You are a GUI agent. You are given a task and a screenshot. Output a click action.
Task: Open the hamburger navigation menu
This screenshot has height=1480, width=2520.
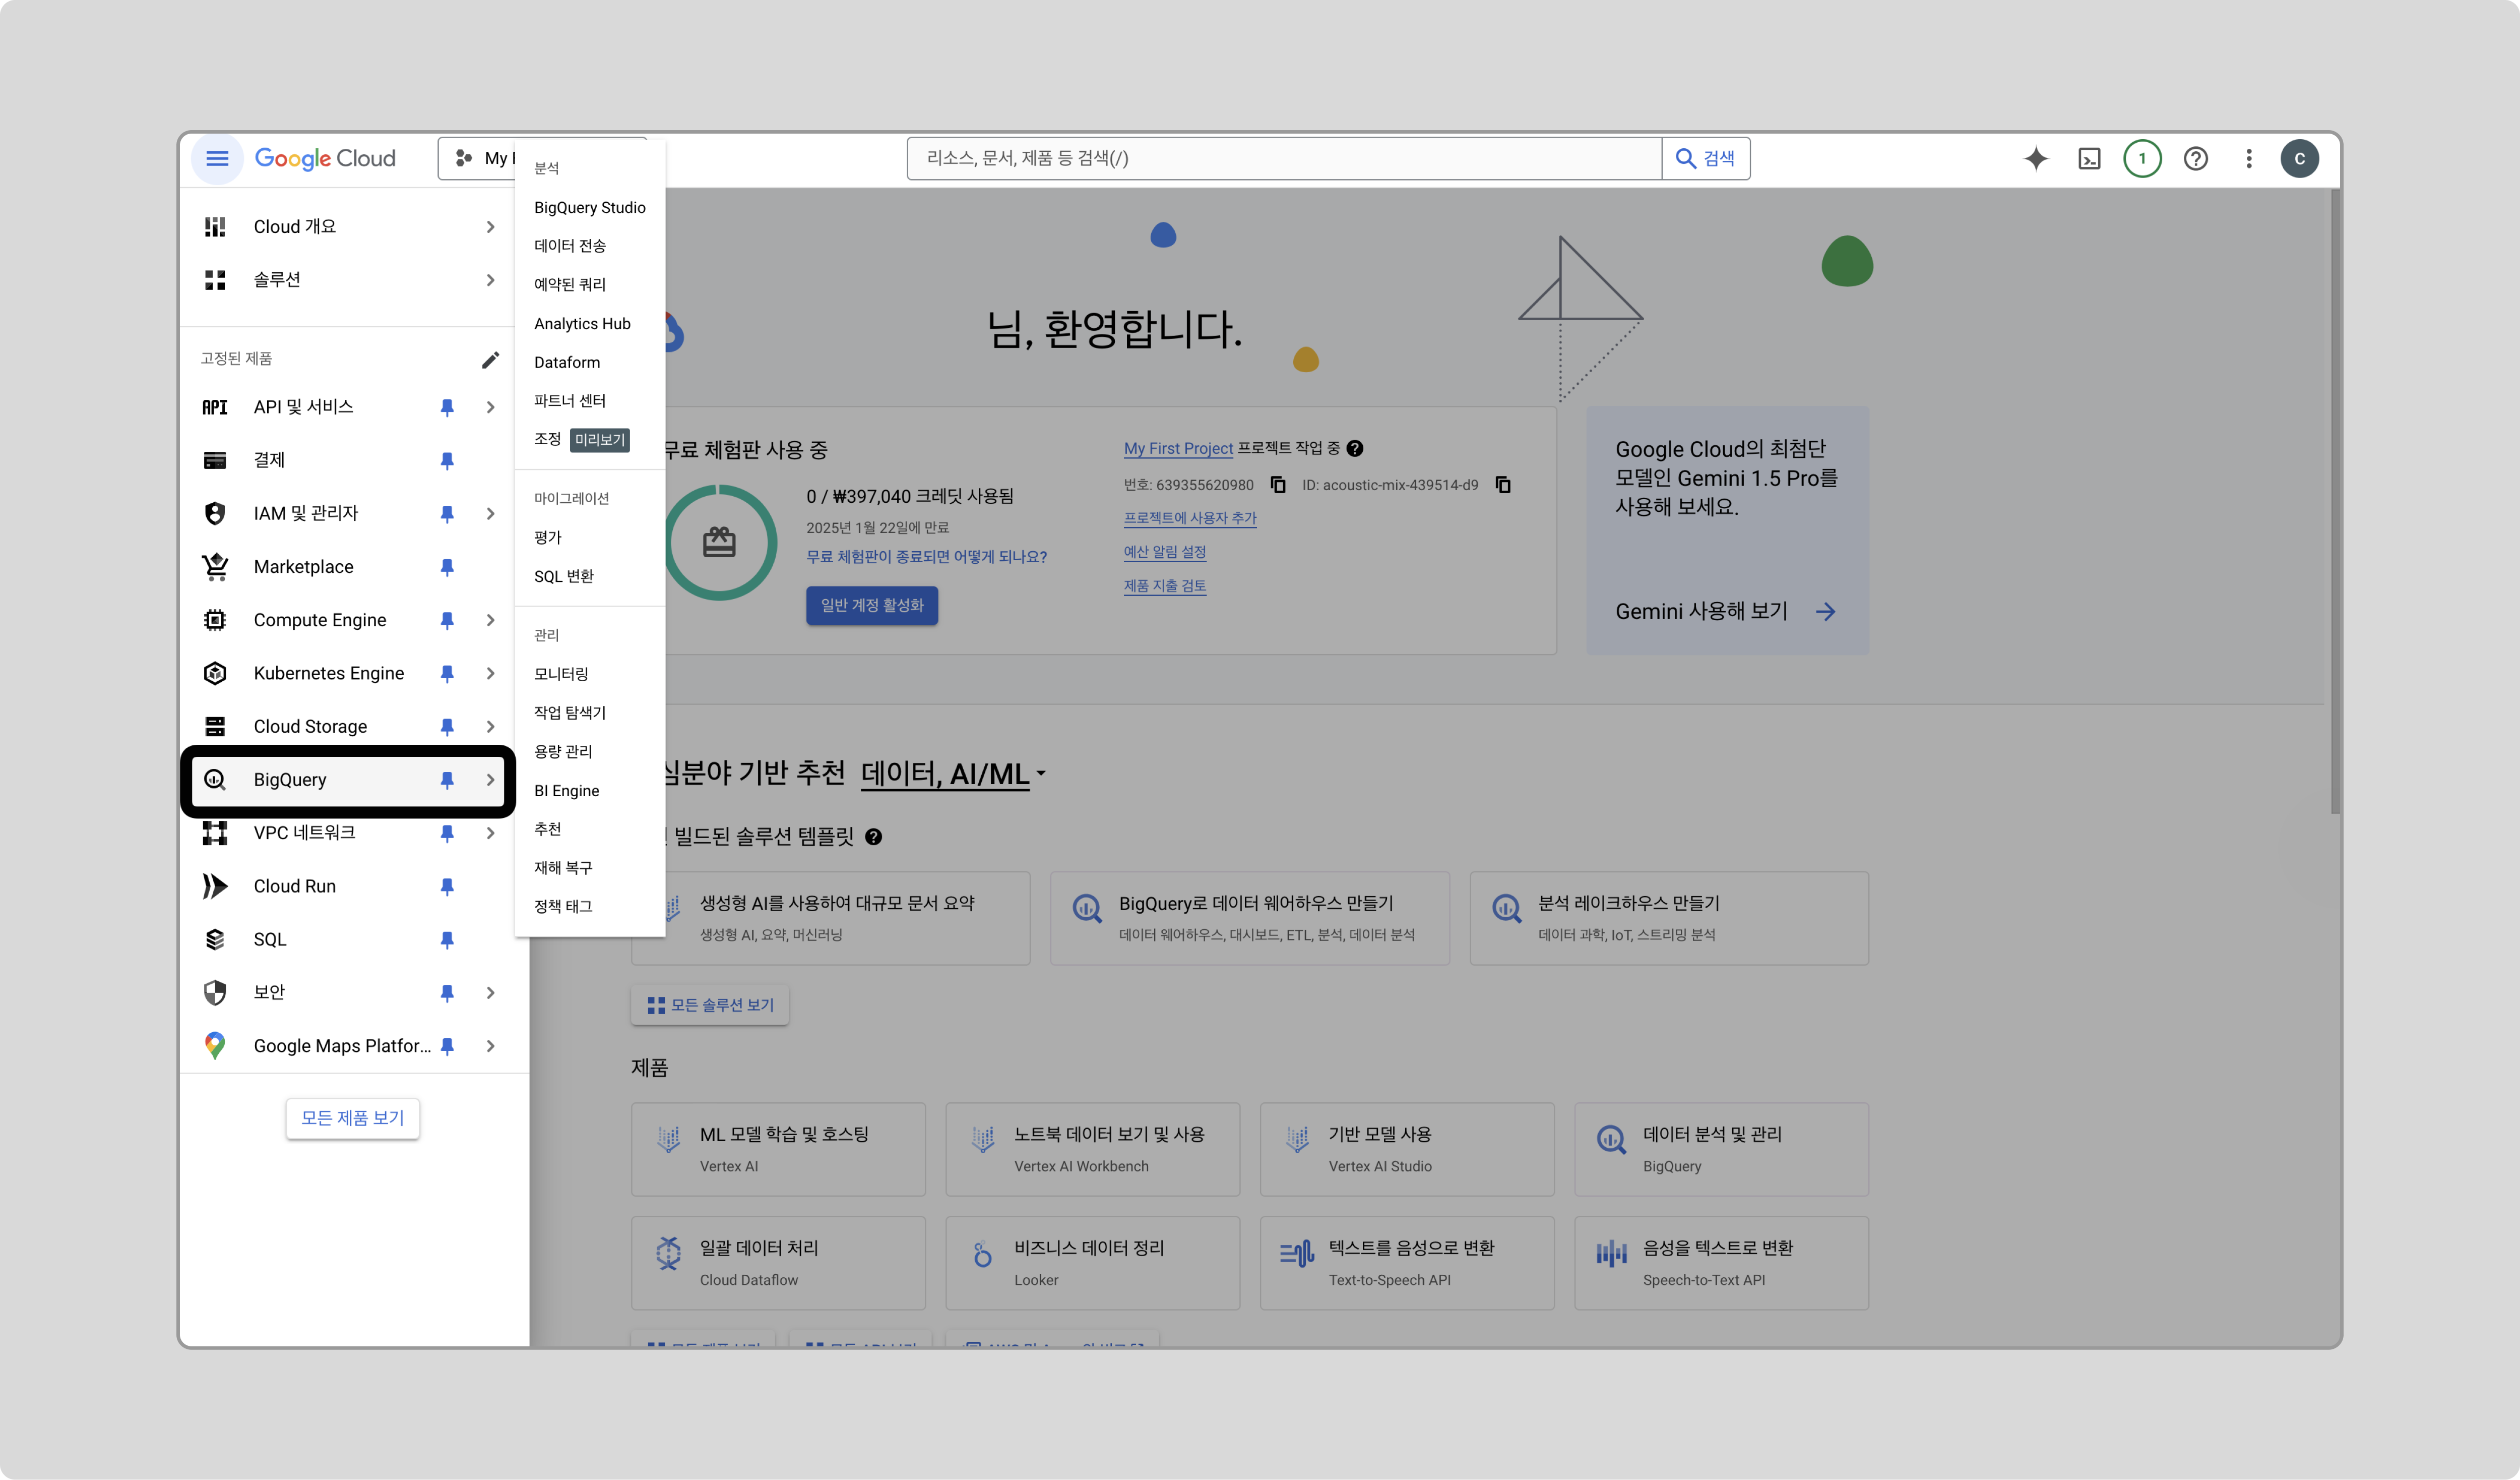tap(217, 158)
